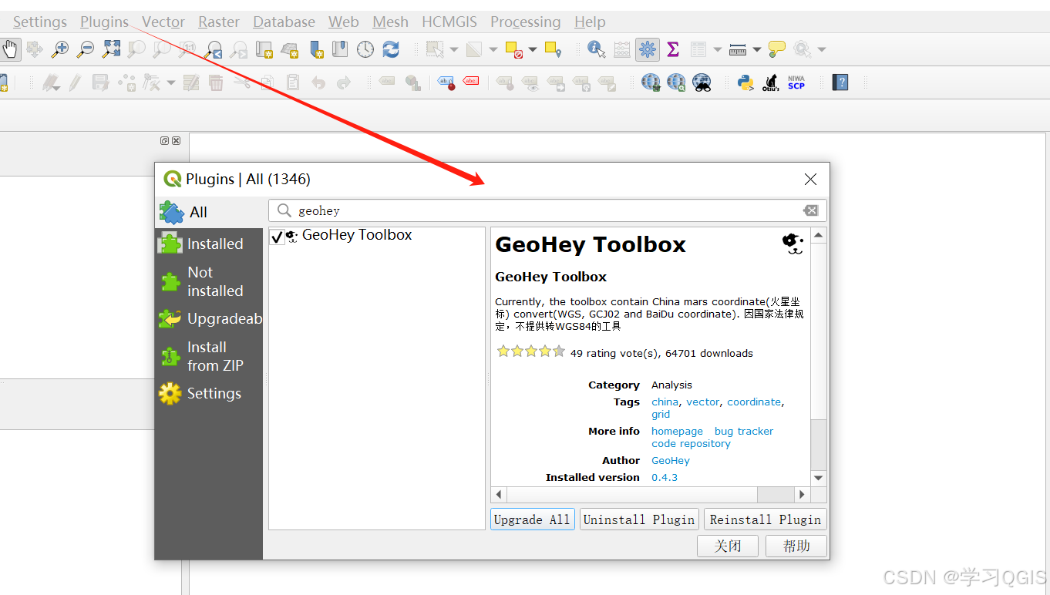
Task: Click the Reinstall Plugin button
Action: coord(766,519)
